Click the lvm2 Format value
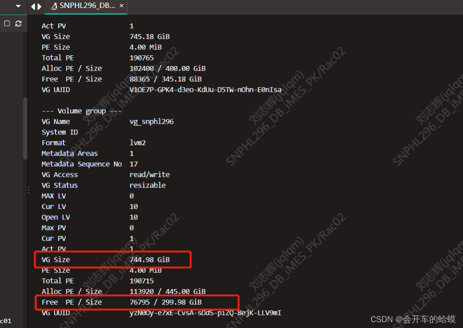 click(139, 142)
